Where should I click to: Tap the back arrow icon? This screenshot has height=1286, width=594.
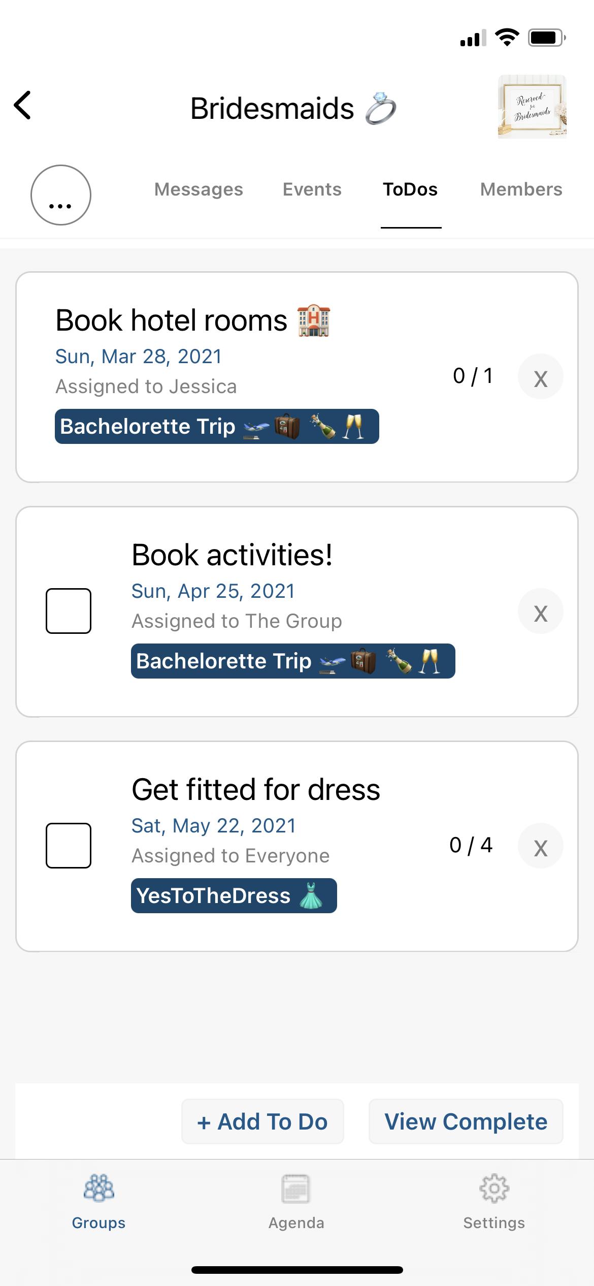click(x=22, y=105)
